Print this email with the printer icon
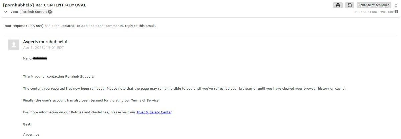401x139 pixels. tap(338, 5)
